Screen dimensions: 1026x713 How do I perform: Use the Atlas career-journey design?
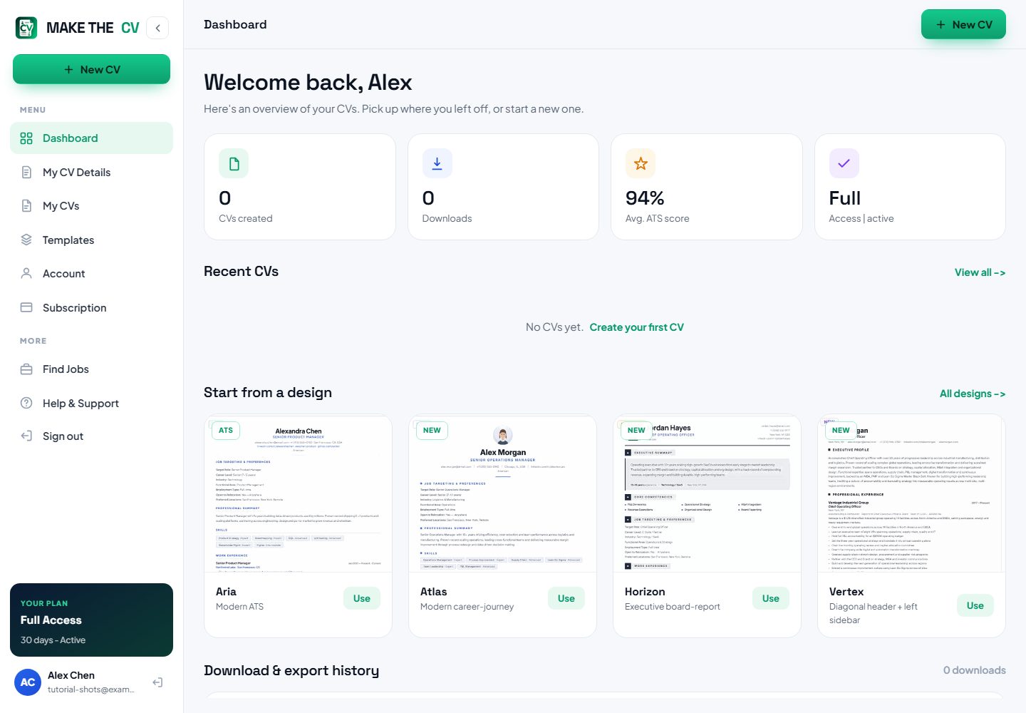(x=566, y=598)
